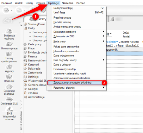Open the Pomoc menu

coord(81,3)
